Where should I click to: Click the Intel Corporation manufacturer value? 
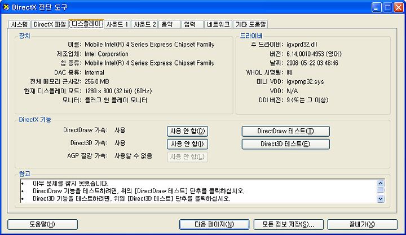pyautogui.click(x=107, y=54)
